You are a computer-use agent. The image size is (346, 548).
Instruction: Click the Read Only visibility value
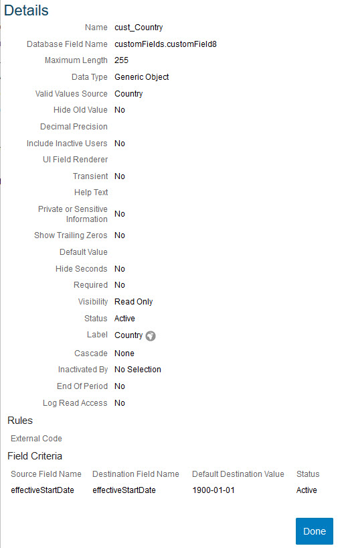134,302
